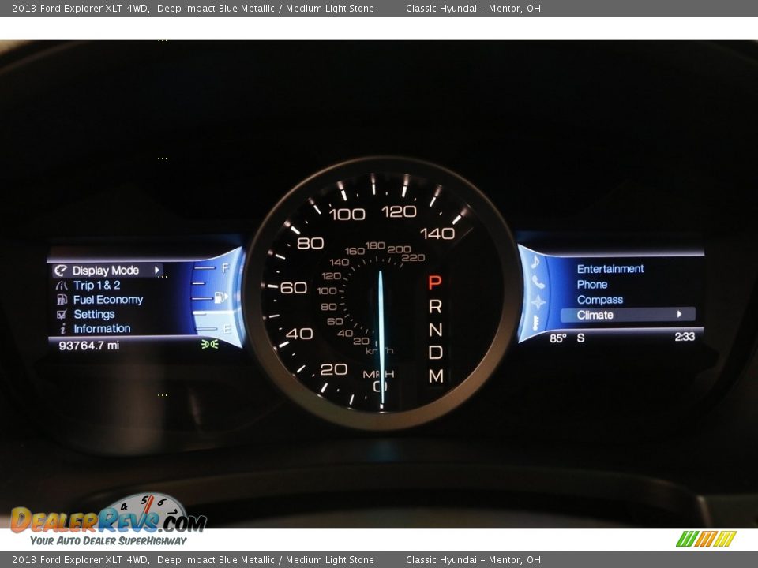Click the phone handset icon

point(538,282)
